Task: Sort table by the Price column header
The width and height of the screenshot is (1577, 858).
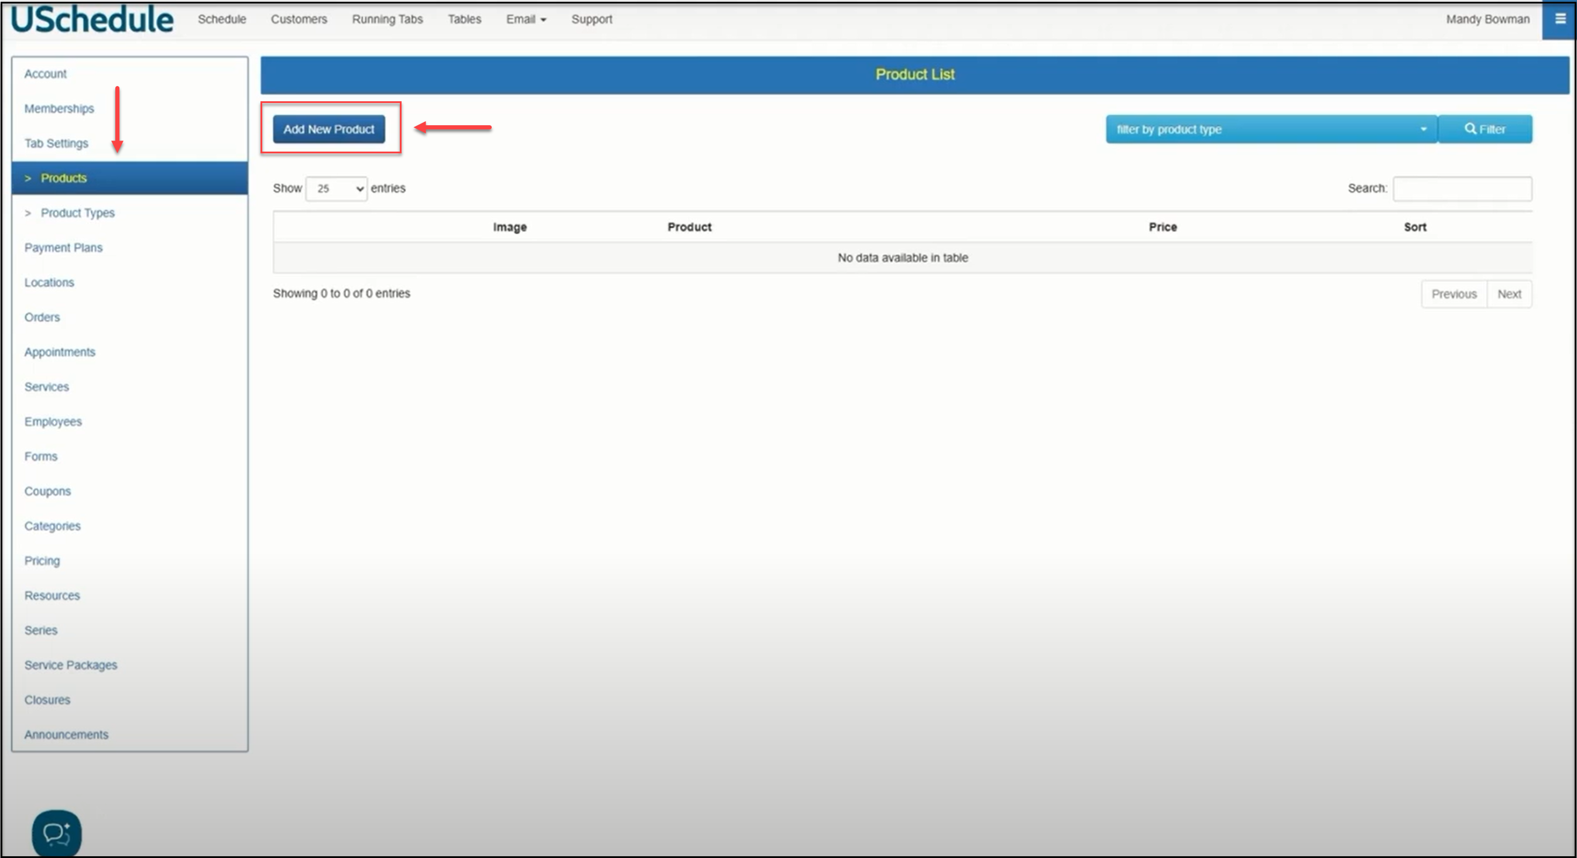Action: [1162, 227]
